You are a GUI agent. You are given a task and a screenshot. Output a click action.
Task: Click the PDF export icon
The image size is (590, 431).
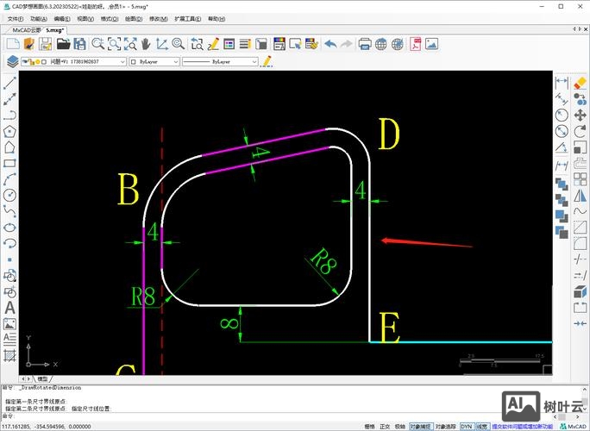point(416,44)
